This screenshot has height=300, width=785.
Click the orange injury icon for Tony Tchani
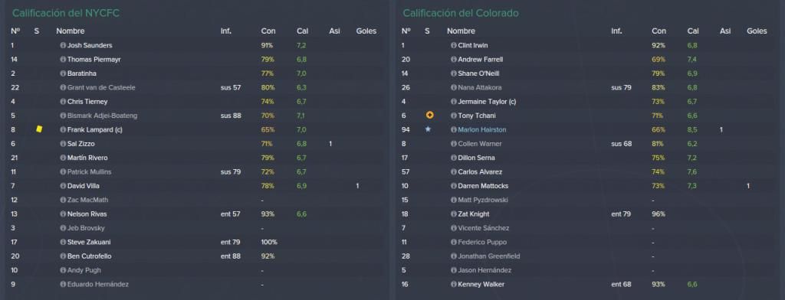(429, 116)
